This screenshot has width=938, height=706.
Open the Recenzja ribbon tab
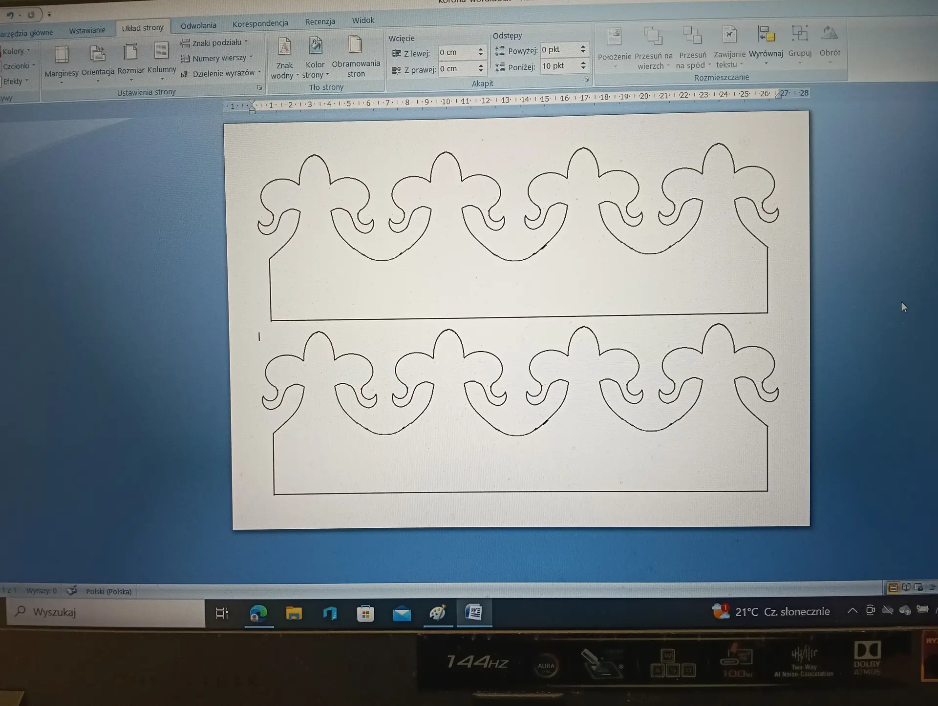pos(320,21)
